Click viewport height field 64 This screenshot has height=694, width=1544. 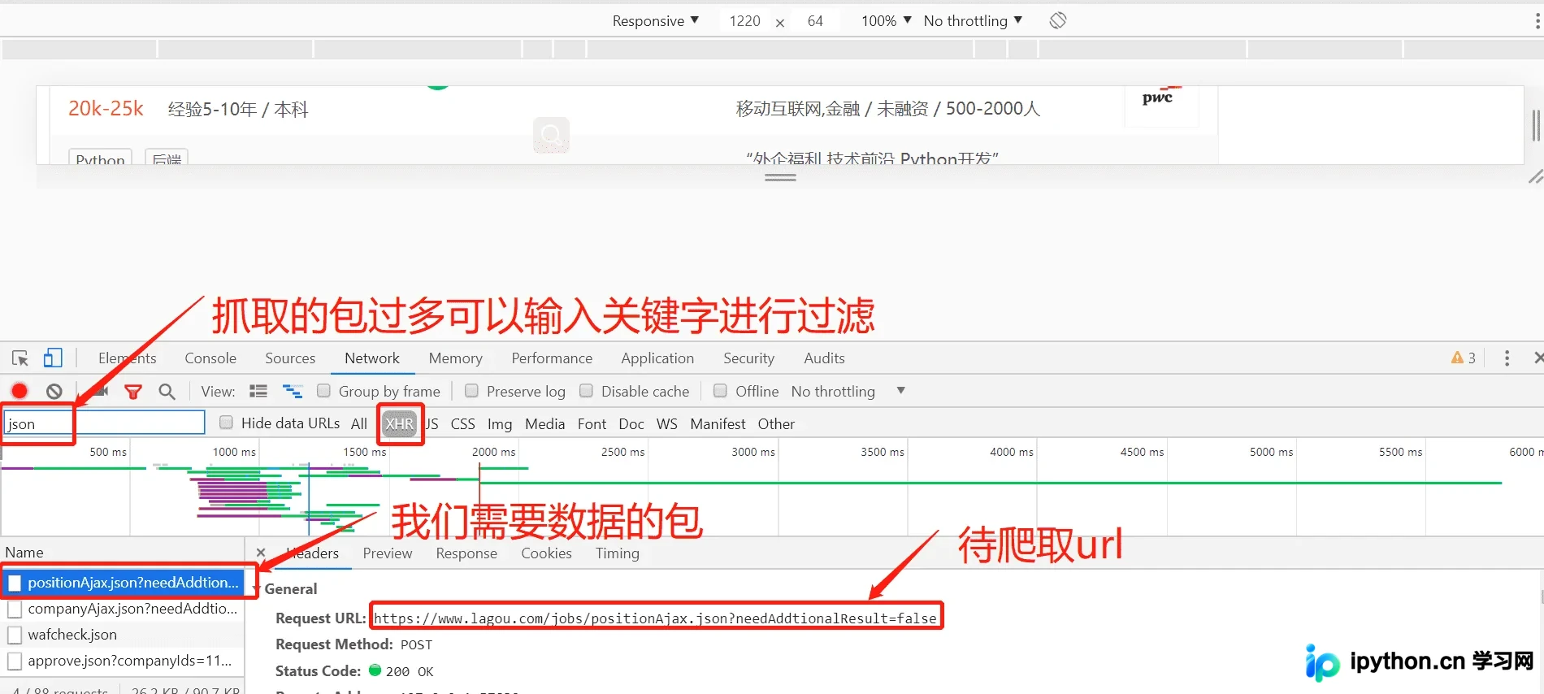(x=815, y=21)
